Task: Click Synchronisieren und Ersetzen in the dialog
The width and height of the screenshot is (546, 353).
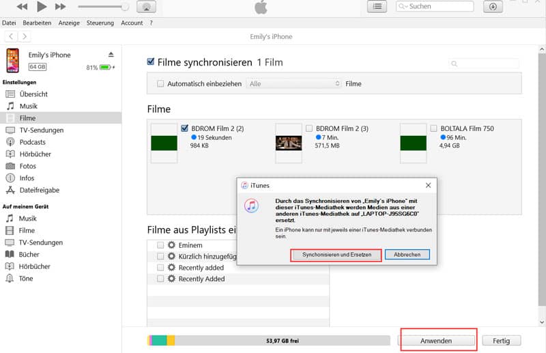Action: (x=336, y=255)
